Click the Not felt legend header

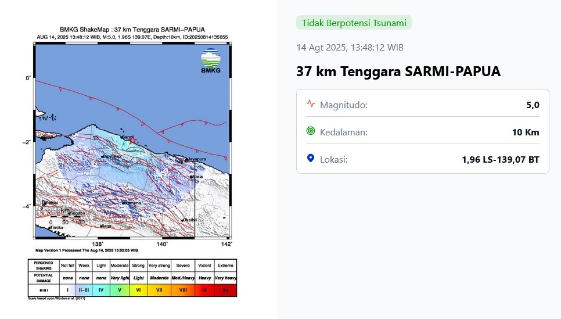coord(67,266)
